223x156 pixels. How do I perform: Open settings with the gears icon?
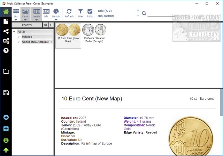point(6,41)
